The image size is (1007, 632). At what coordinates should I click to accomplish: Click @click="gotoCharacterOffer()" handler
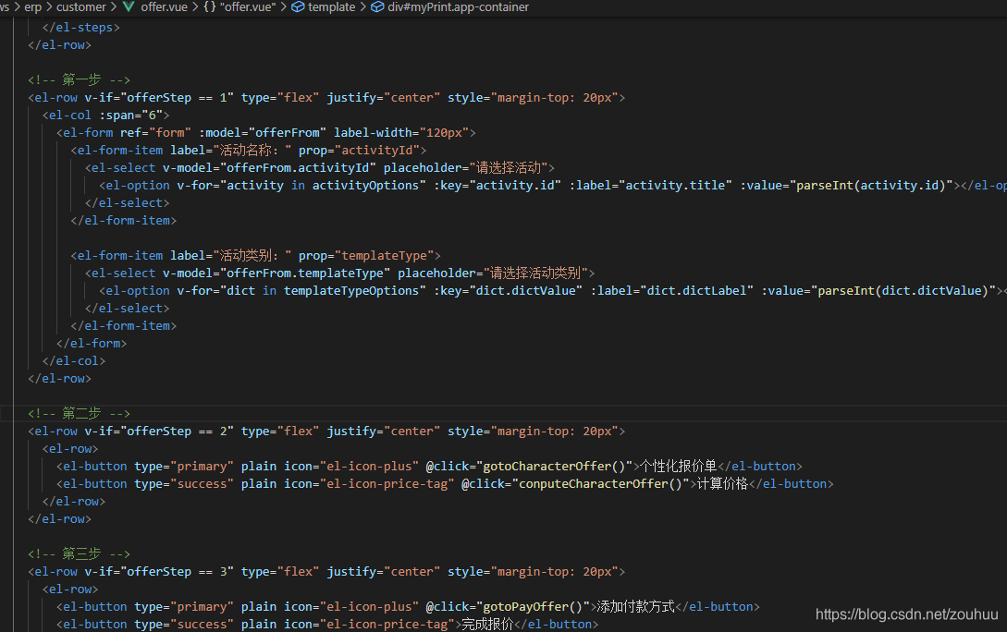(x=530, y=467)
